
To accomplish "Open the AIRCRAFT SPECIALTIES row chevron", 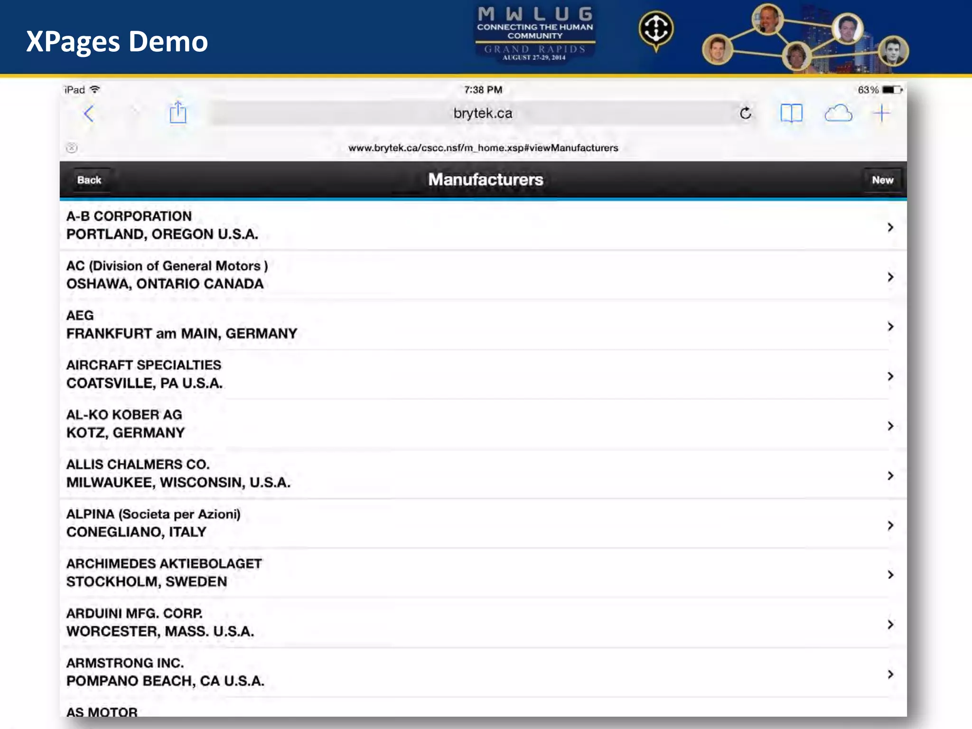I will point(890,376).
